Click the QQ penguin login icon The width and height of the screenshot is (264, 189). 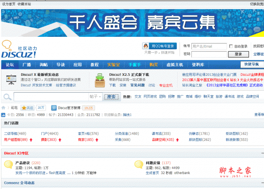(146, 46)
